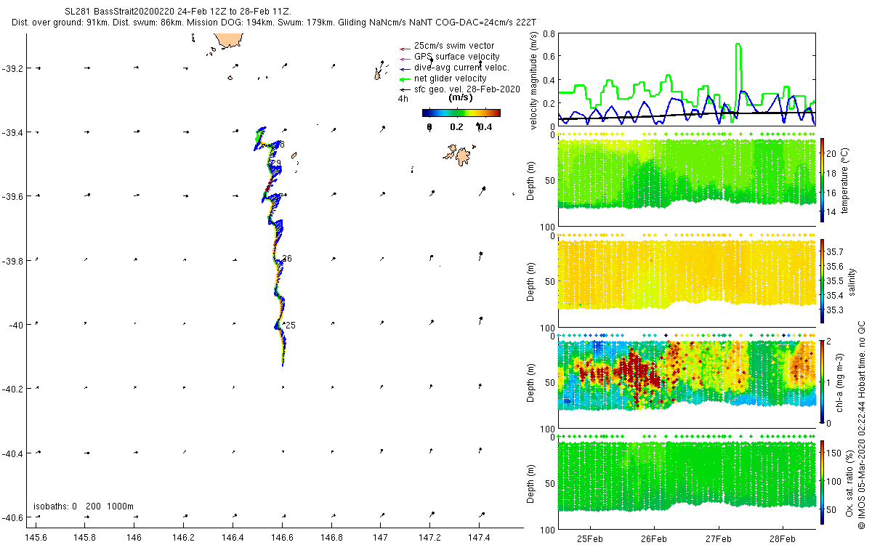Click longitude label "146"

click(x=134, y=537)
